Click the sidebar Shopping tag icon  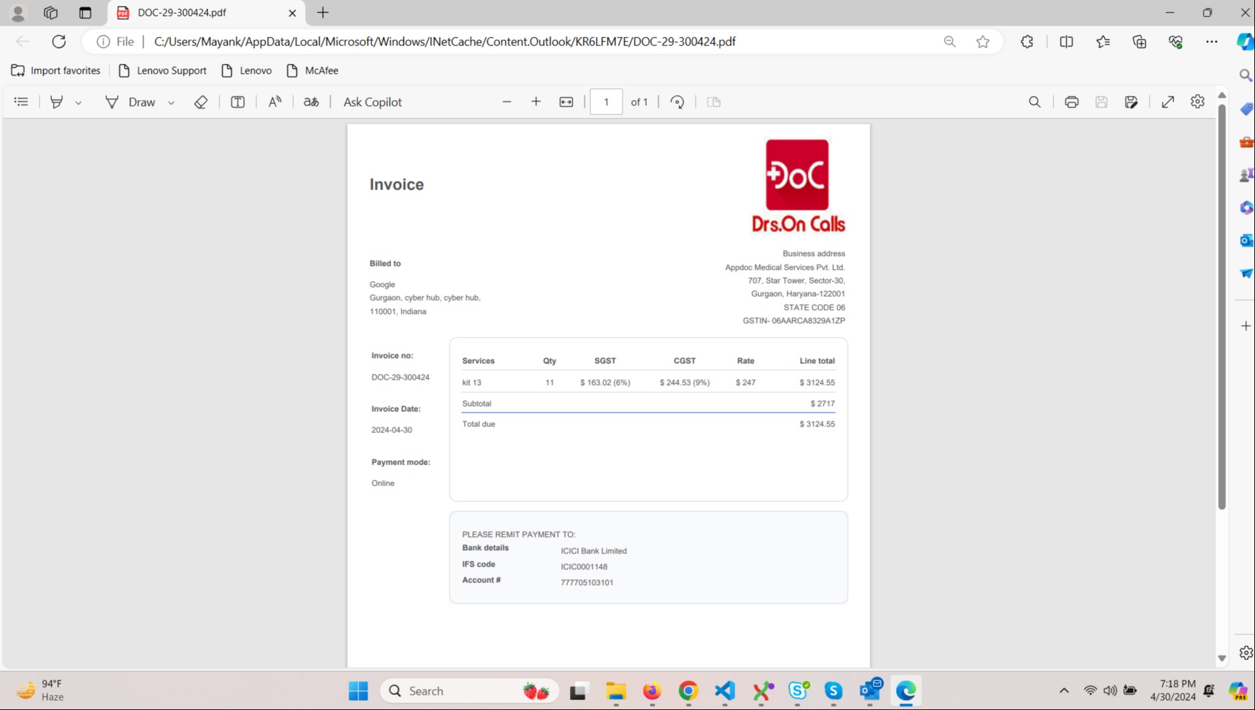pyautogui.click(x=1246, y=109)
